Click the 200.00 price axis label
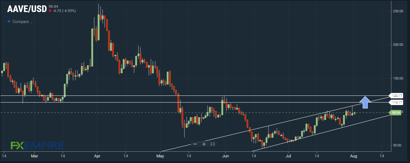The width and height of the screenshot is (410, 163). [x=397, y=45]
